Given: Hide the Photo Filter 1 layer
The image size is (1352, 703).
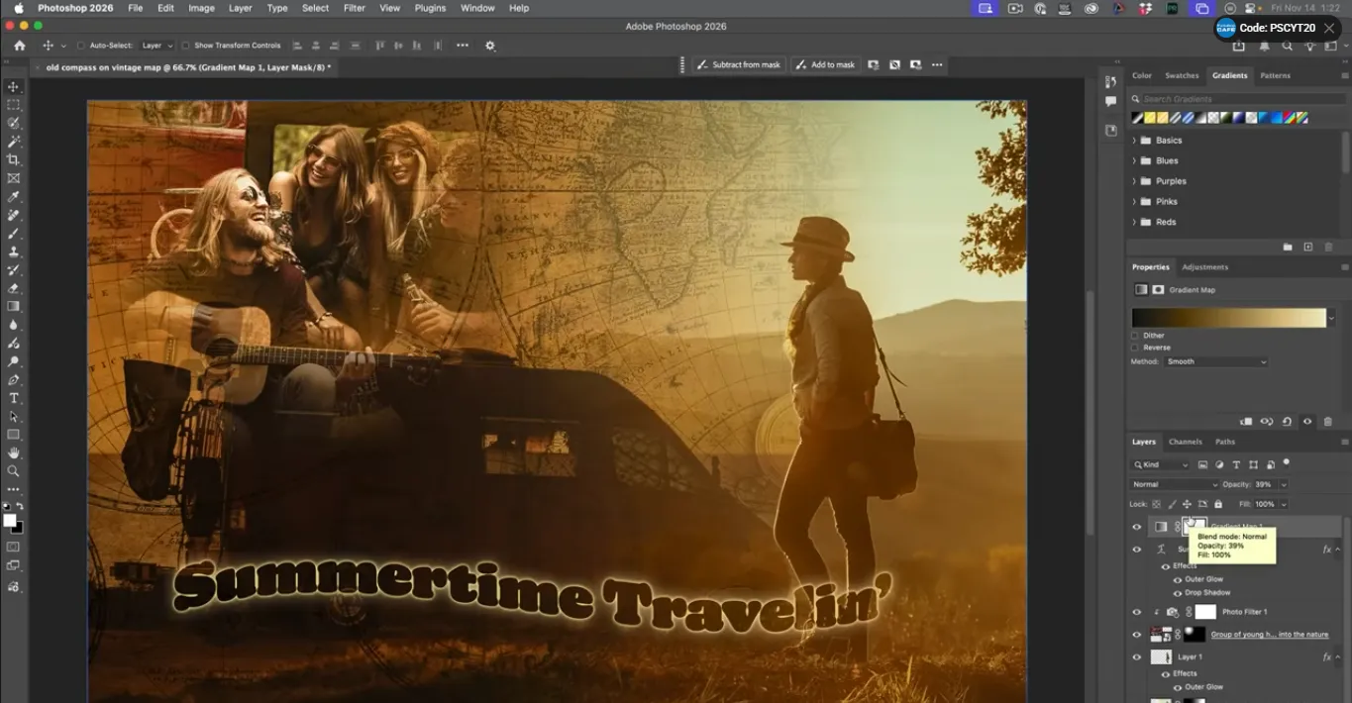Looking at the screenshot, I should point(1135,612).
